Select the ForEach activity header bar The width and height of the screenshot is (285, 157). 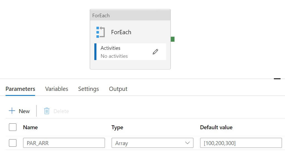pyautogui.click(x=130, y=16)
